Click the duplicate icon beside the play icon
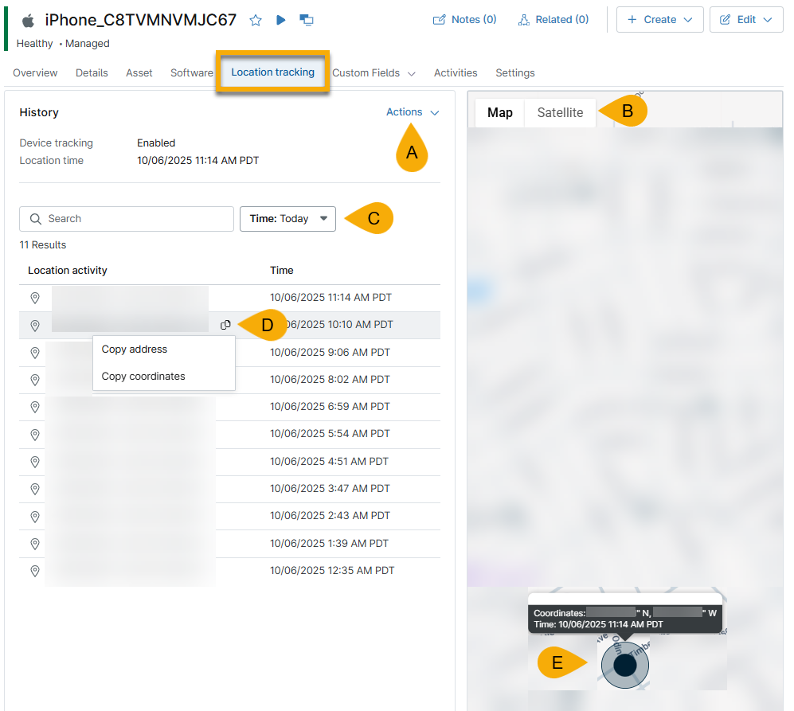Image resolution: width=794 pixels, height=711 pixels. point(306,19)
